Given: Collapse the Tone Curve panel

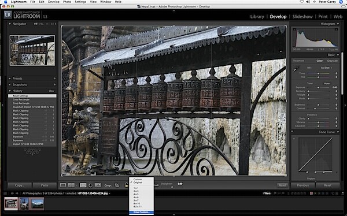Looking at the screenshot, I should 338,132.
